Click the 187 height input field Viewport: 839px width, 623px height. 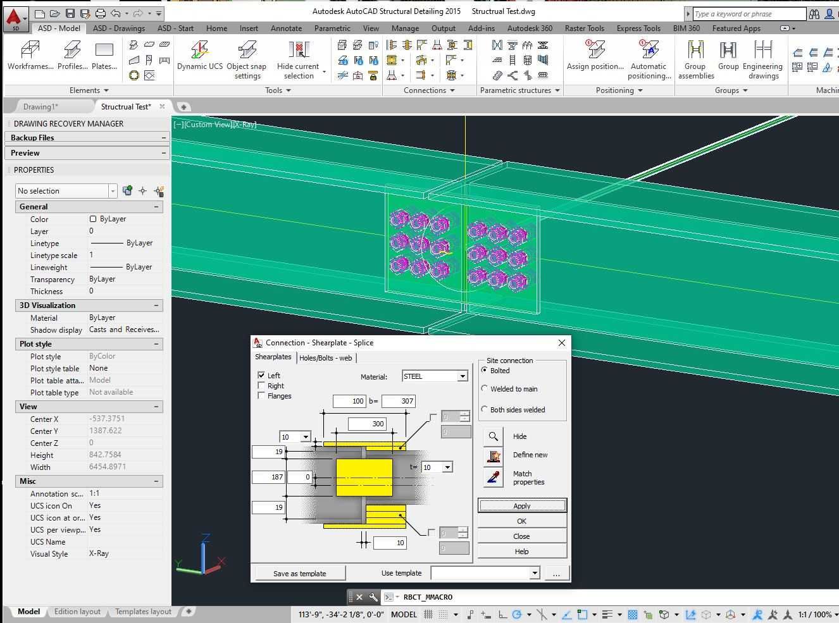(268, 477)
